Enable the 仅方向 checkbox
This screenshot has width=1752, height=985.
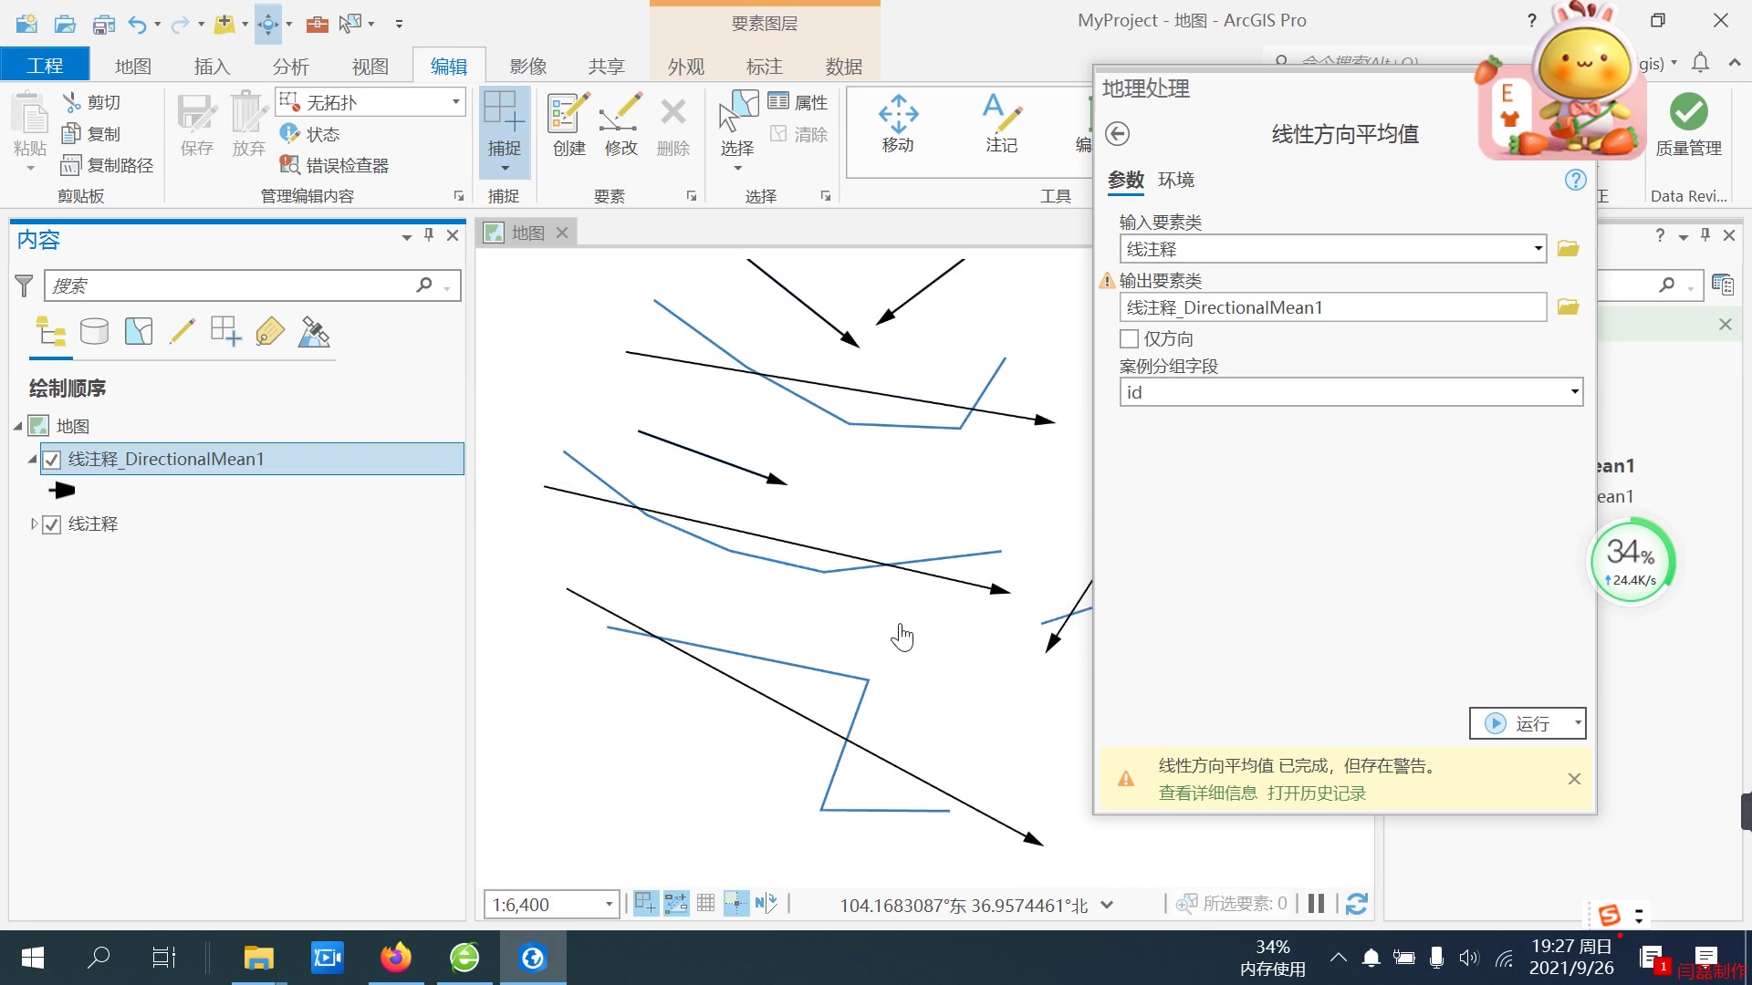[x=1128, y=338]
